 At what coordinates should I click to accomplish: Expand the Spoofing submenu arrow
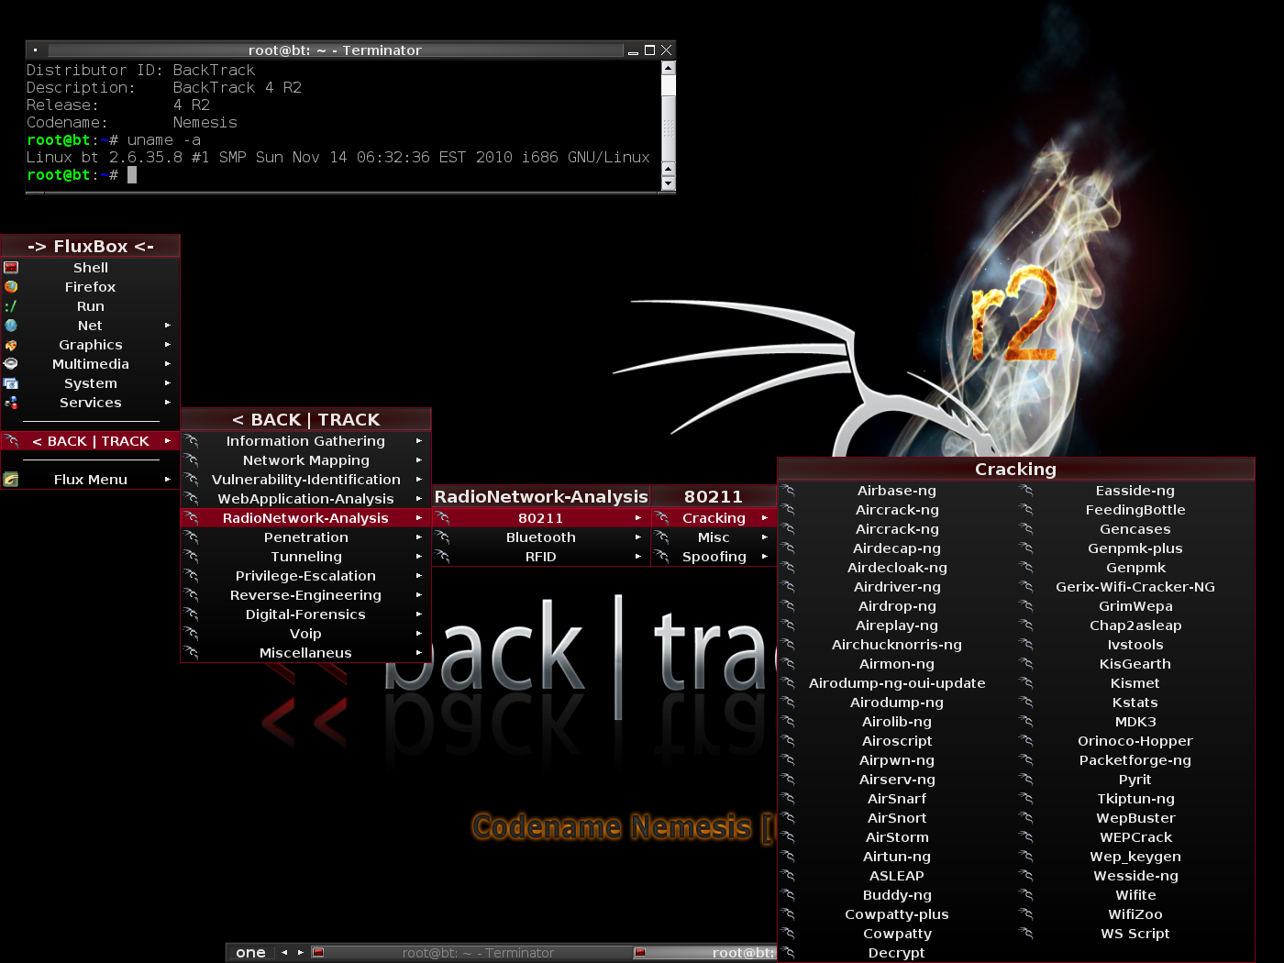[764, 556]
